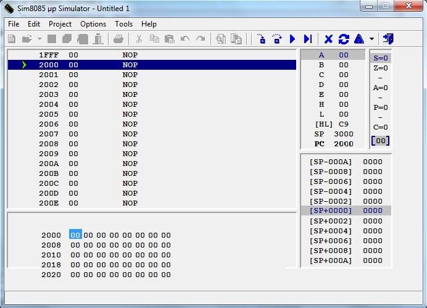The width and height of the screenshot is (427, 308).
Task: Select register E row
Action: (333, 94)
